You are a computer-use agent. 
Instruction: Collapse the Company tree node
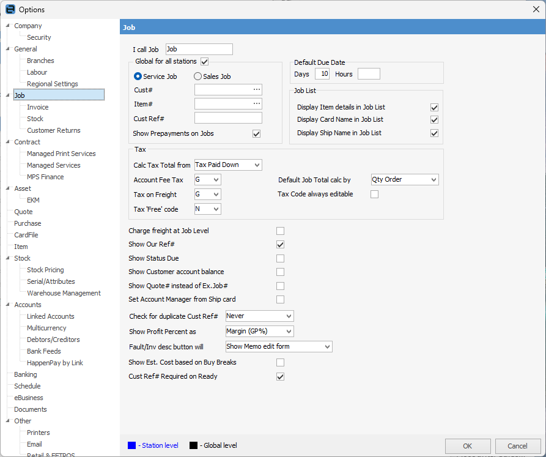[7, 26]
